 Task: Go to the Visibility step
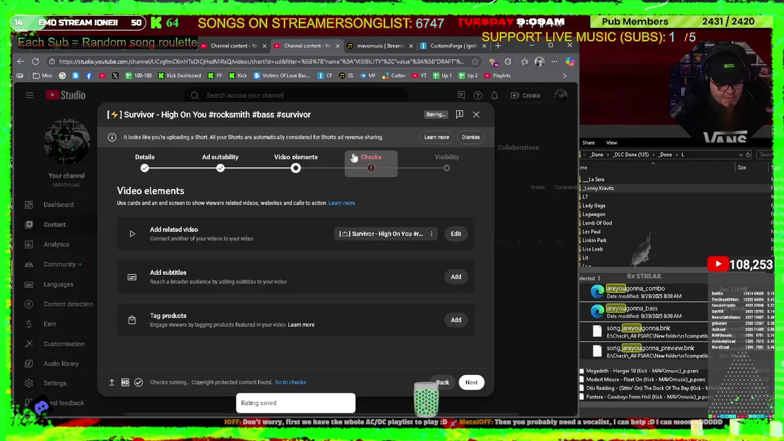point(447,162)
